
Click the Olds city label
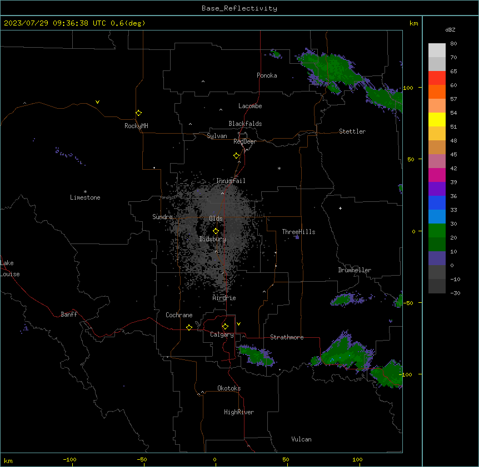point(216,219)
